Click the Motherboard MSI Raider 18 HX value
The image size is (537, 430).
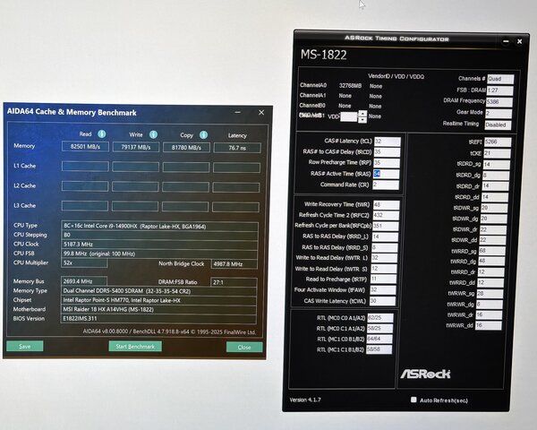[x=159, y=310]
